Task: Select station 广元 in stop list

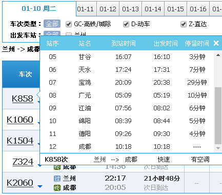Action: [85, 95]
